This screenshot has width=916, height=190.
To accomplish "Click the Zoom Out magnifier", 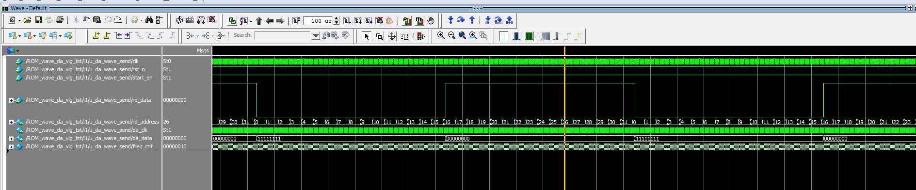I will [x=451, y=35].
